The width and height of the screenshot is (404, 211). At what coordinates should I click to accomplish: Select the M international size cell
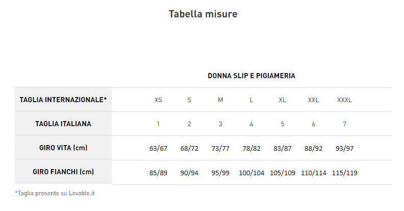(x=220, y=100)
